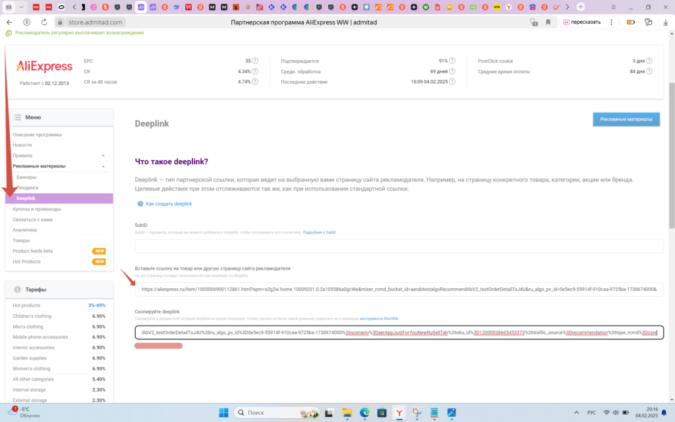Click the NEW badge beside Hot Products

pyautogui.click(x=99, y=261)
